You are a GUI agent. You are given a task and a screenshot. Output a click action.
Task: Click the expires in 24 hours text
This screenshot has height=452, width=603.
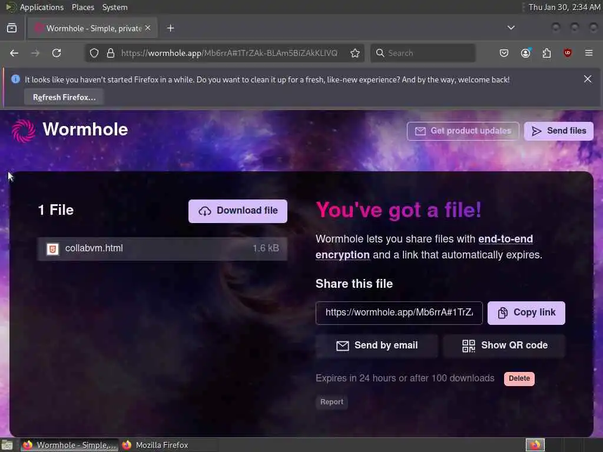pyautogui.click(x=405, y=378)
